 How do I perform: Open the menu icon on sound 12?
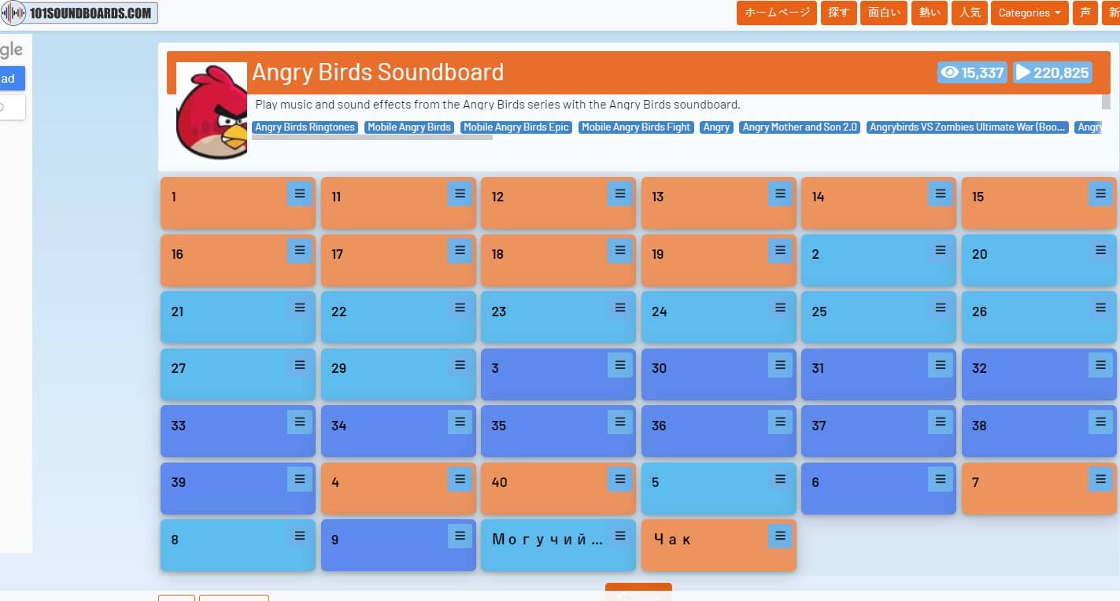(x=619, y=194)
